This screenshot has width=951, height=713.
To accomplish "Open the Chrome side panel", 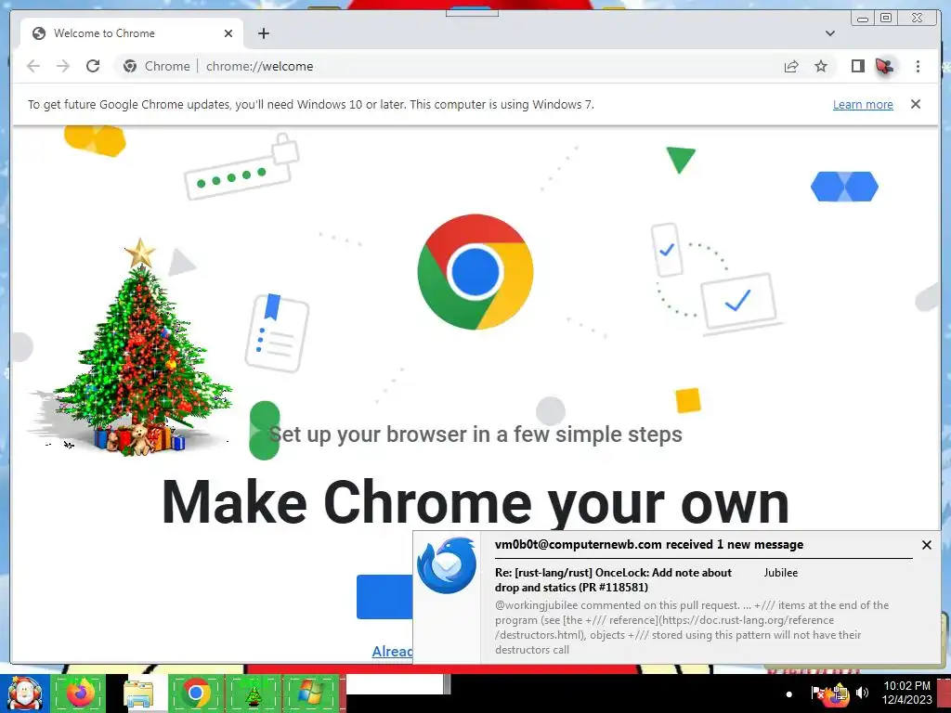I will [857, 66].
